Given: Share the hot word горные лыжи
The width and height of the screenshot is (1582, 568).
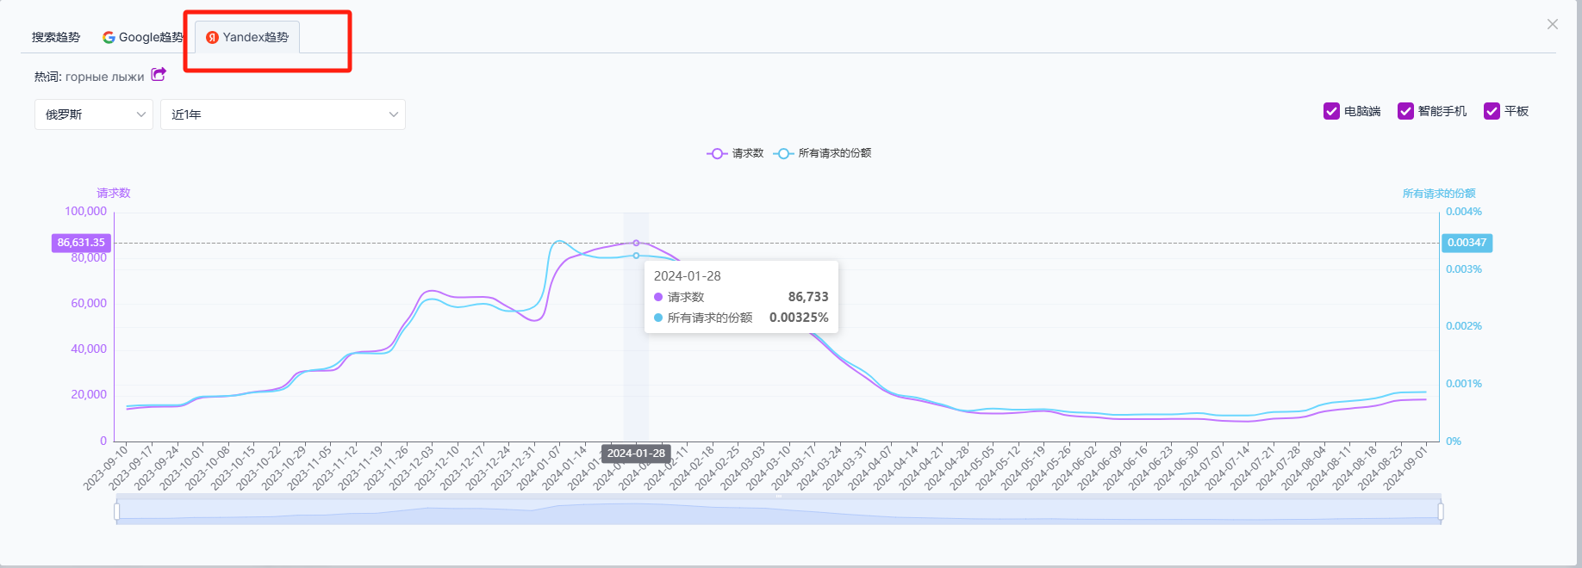Looking at the screenshot, I should click(x=159, y=75).
